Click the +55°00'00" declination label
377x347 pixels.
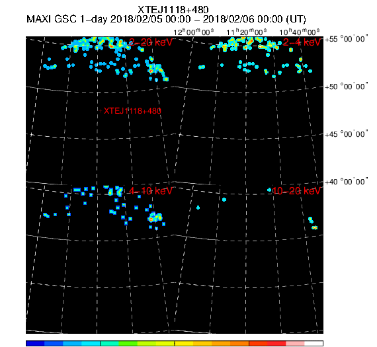tap(346, 39)
